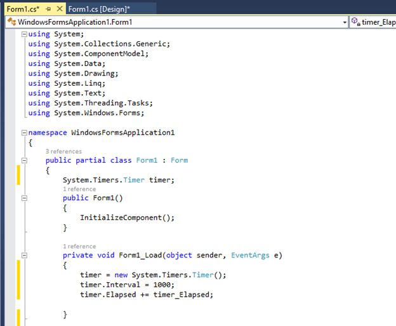Collapse the Form1_Load method block
The height and width of the screenshot is (326, 396).
point(24,255)
